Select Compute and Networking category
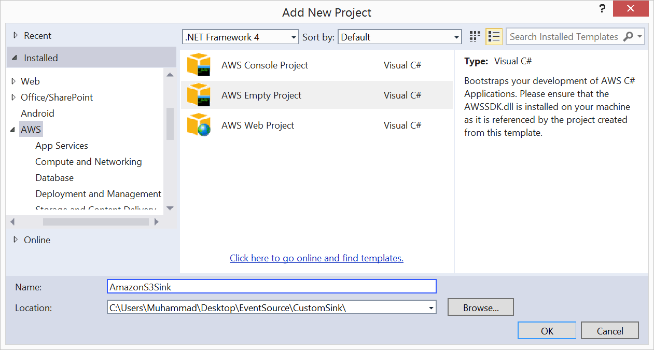This screenshot has height=350, width=654. point(89,162)
